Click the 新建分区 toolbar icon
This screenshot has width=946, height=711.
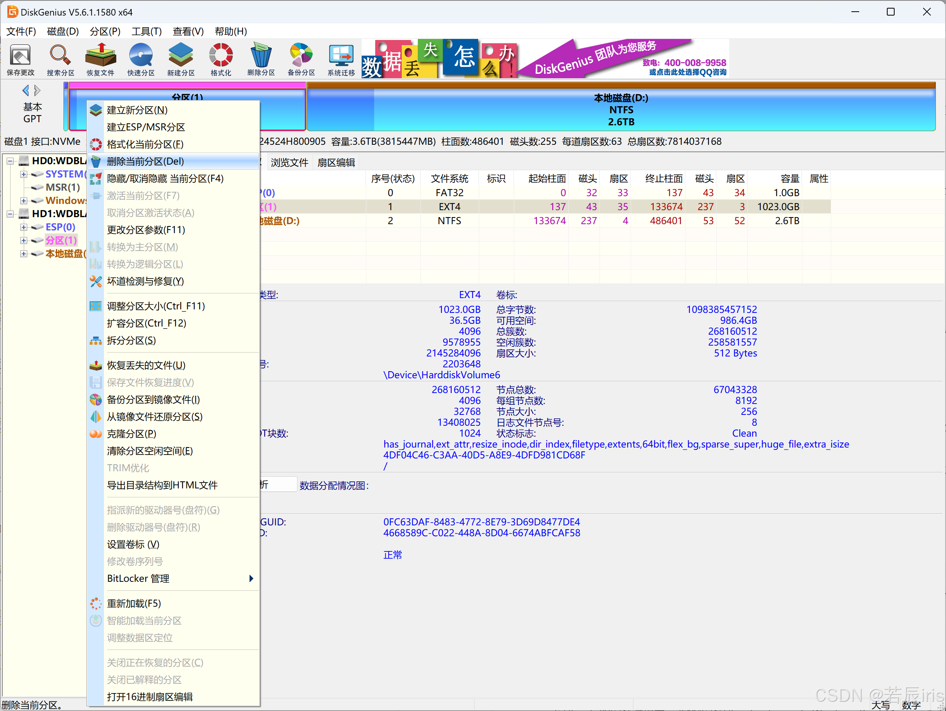181,60
